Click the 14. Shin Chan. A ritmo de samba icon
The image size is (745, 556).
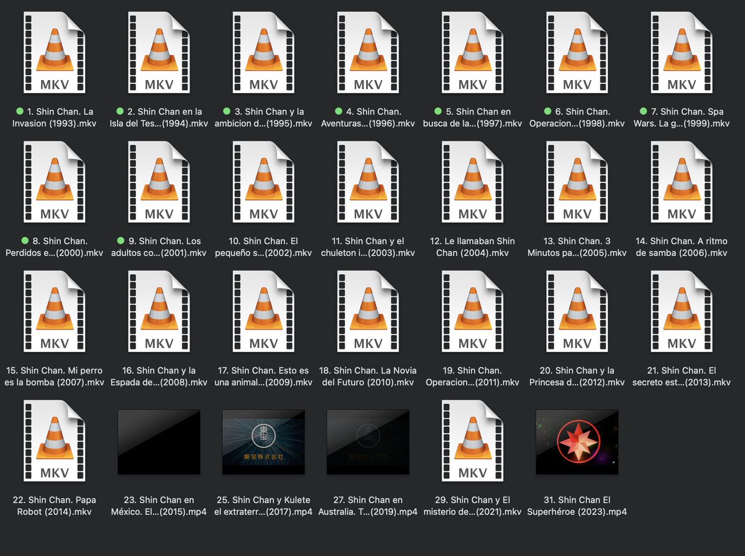tap(682, 182)
